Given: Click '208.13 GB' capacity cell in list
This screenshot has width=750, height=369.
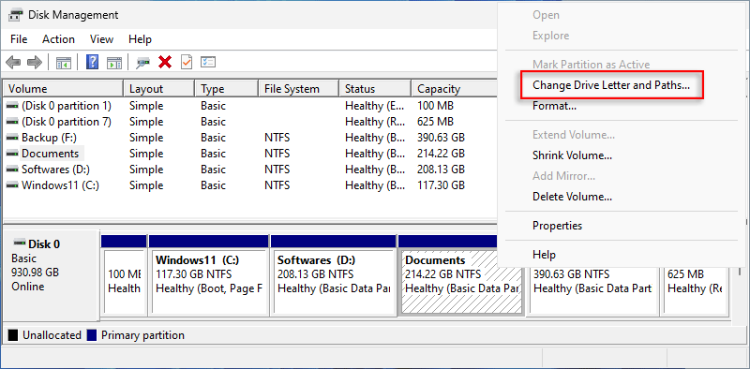Looking at the screenshot, I should pos(441,170).
